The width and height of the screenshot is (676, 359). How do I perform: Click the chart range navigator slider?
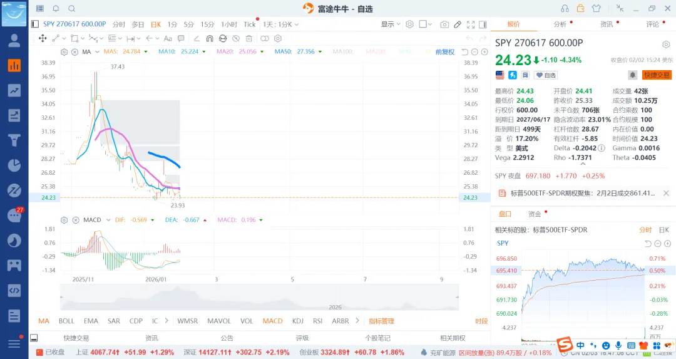[259, 298]
